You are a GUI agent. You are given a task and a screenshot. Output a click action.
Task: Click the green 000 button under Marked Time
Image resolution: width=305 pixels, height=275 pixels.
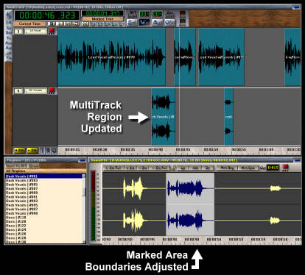coord(85,24)
